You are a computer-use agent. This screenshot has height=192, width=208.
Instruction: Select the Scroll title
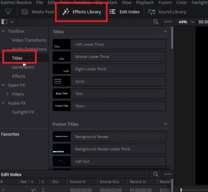pos(109,81)
